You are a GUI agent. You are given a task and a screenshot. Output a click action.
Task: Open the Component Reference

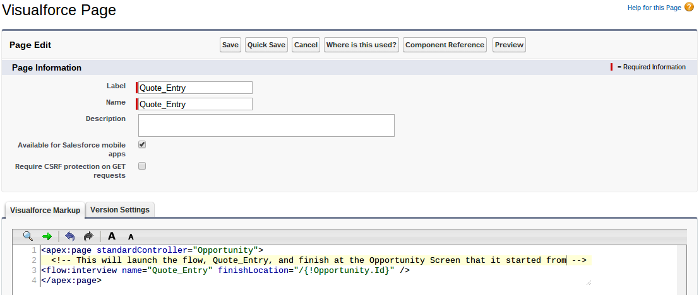click(x=445, y=45)
